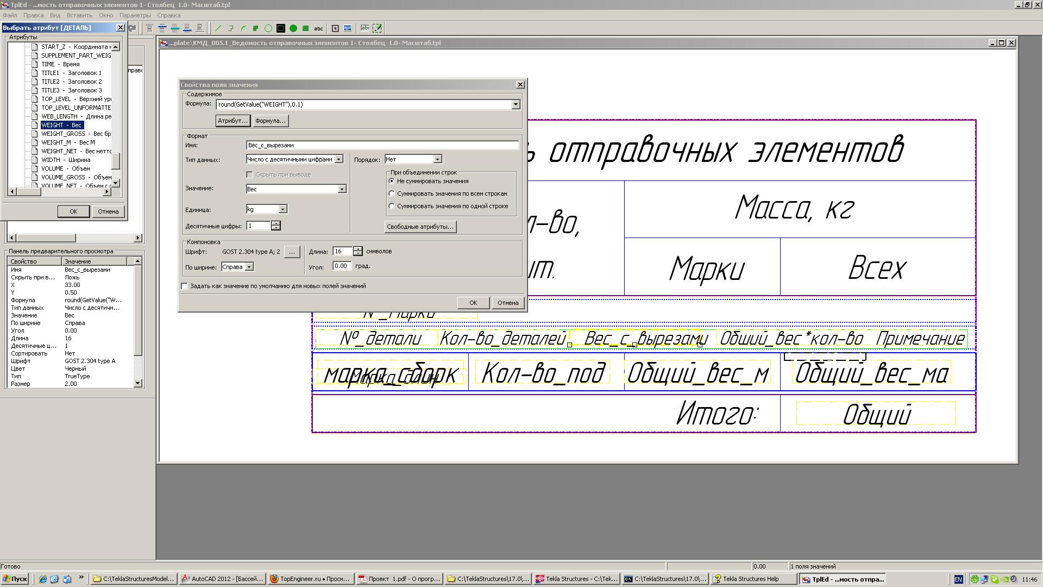This screenshot has width=1043, height=587.
Task: Select the arc drawing tool
Action: point(243,28)
